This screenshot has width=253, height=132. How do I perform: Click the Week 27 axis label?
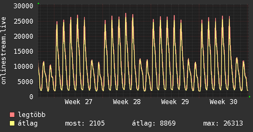point(78,102)
